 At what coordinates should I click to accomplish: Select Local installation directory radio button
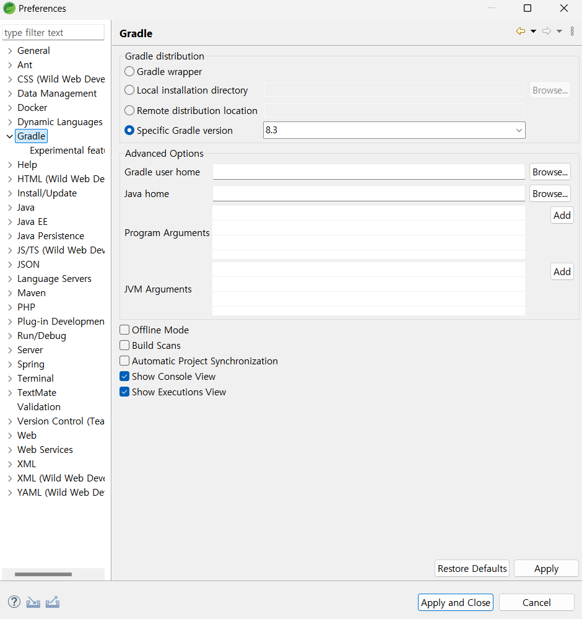pos(129,90)
